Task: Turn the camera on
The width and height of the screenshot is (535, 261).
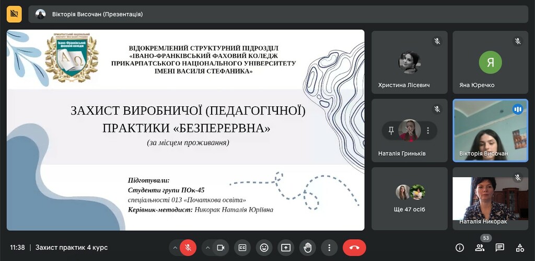Action: point(220,247)
